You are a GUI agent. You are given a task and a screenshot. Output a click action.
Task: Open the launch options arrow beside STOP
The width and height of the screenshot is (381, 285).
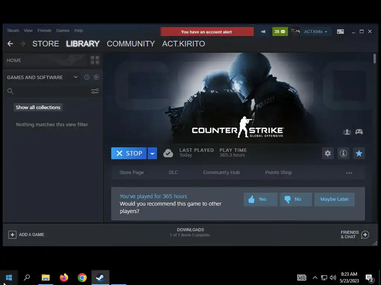pyautogui.click(x=152, y=153)
